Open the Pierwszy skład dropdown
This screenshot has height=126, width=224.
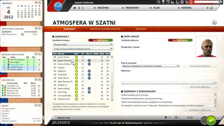pos(83,44)
